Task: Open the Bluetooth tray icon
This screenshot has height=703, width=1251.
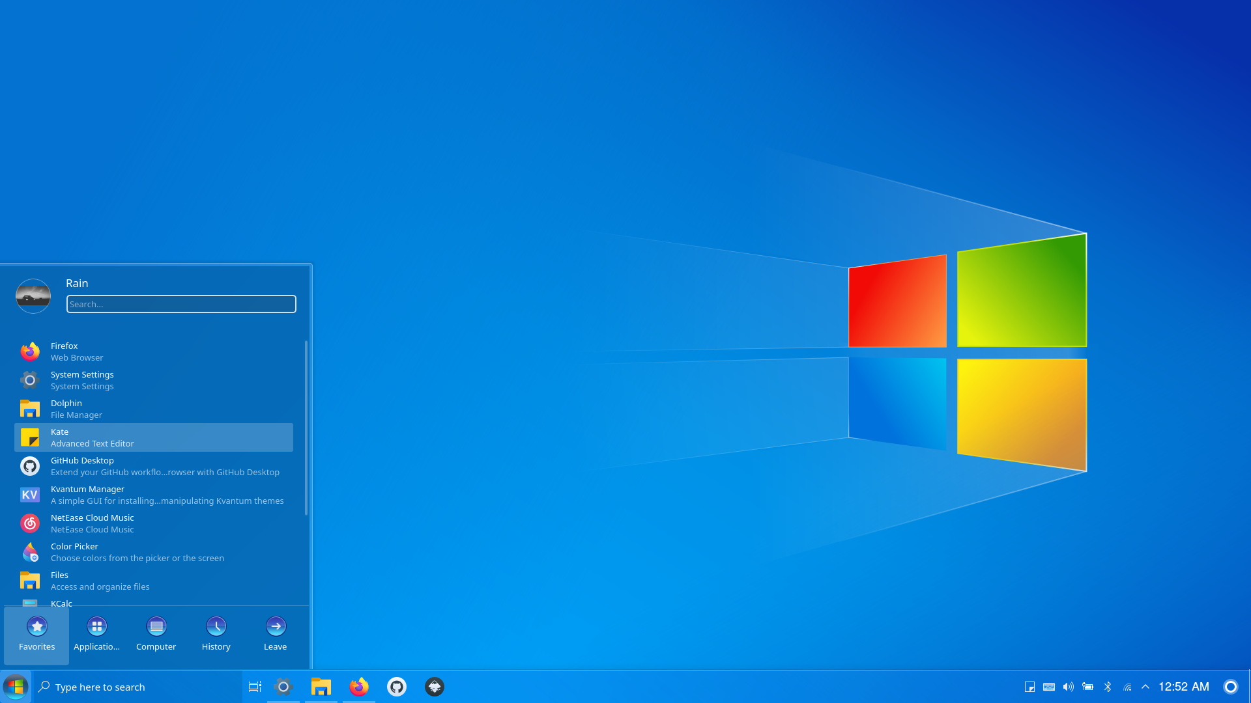Action: pyautogui.click(x=1108, y=687)
